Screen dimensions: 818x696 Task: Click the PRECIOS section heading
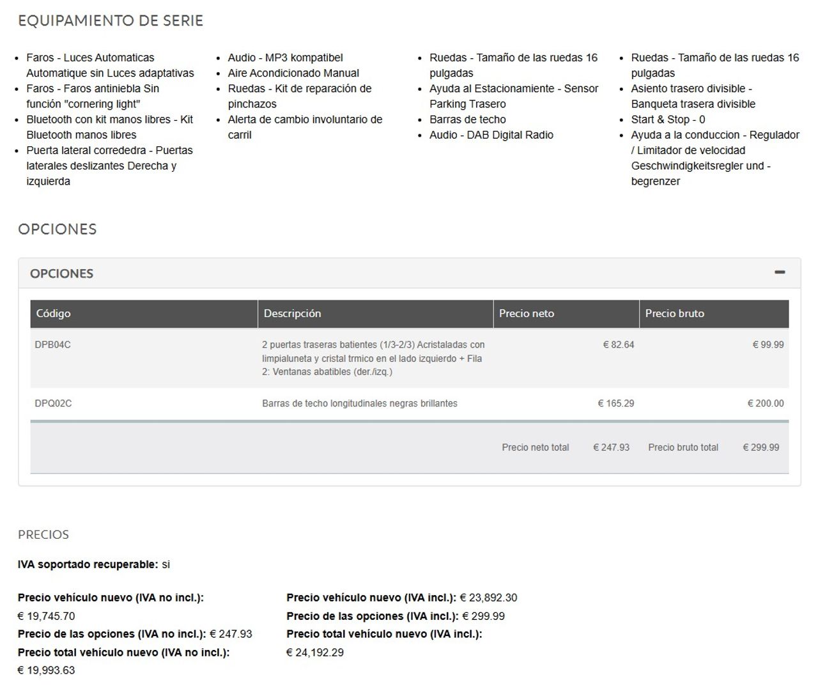43,535
